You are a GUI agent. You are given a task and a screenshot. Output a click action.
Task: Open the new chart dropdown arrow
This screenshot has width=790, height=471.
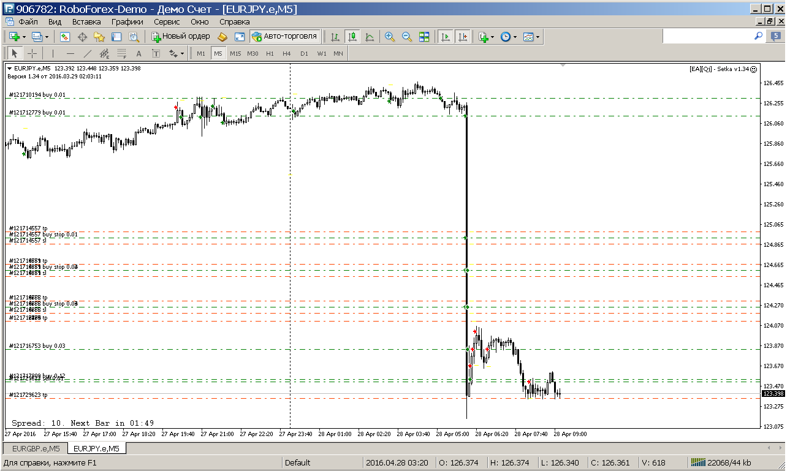coord(24,37)
